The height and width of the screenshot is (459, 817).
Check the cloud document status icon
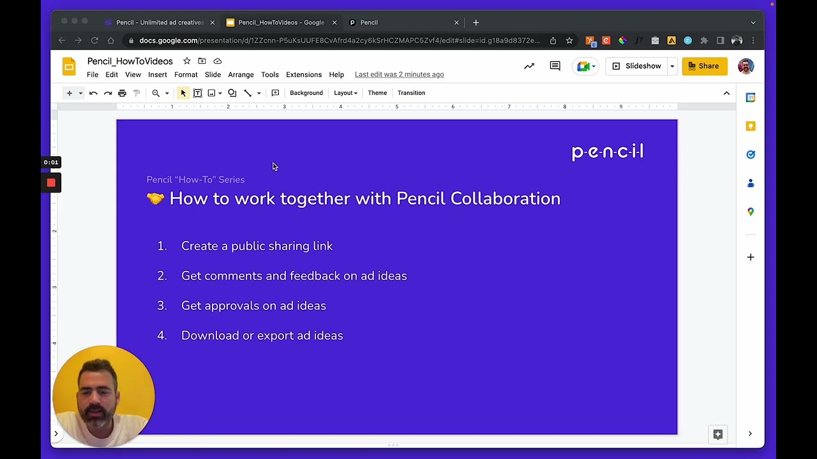tap(218, 61)
